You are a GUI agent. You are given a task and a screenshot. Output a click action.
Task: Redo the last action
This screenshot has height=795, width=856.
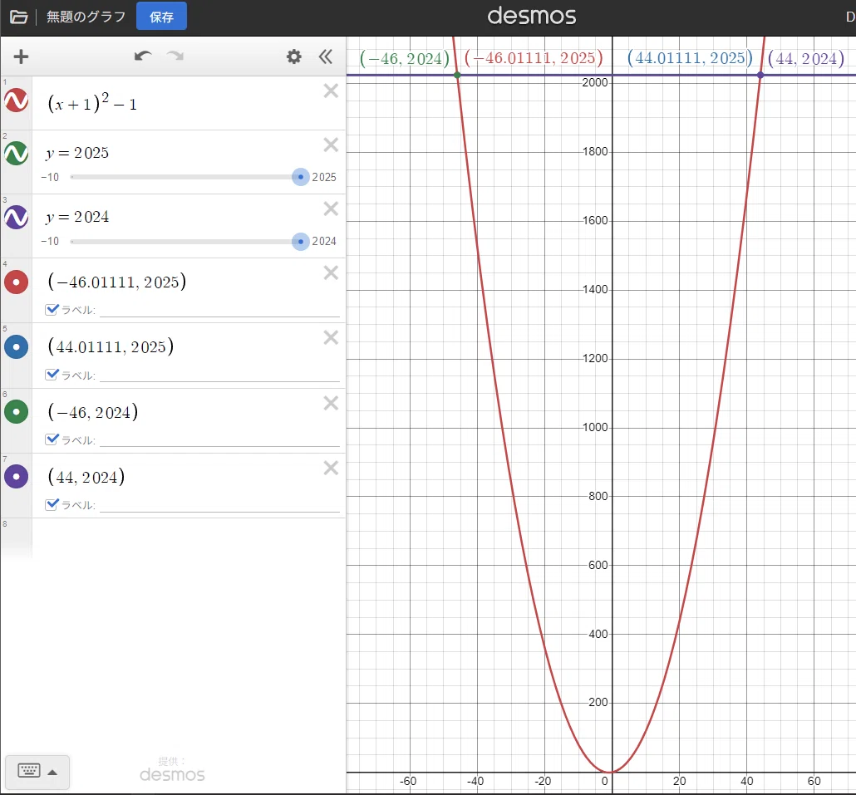click(175, 56)
